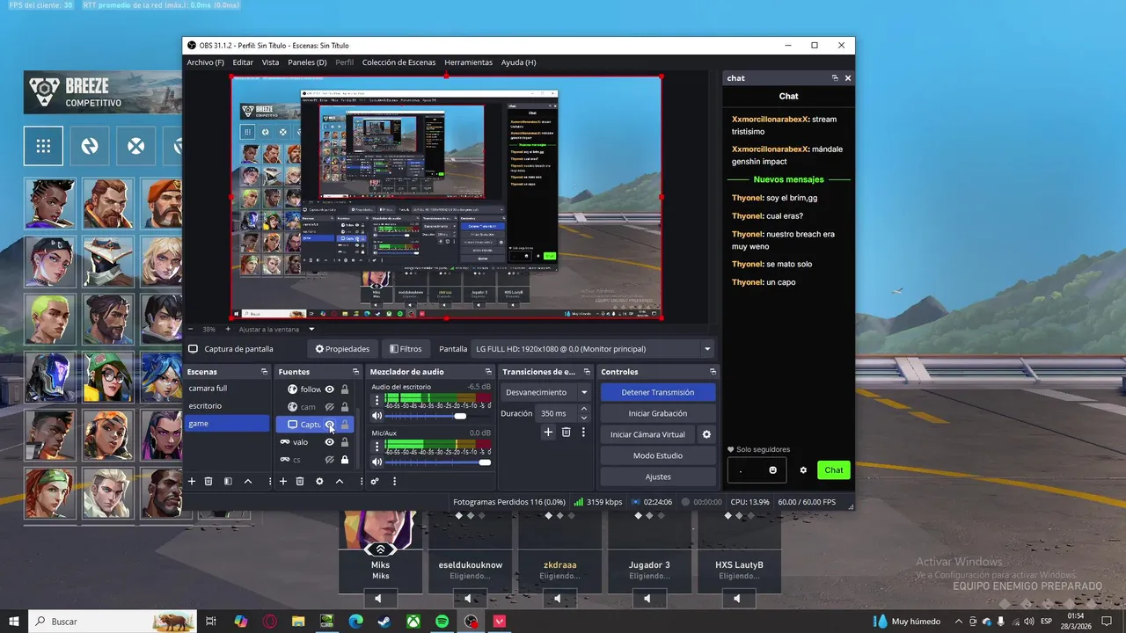Undock the Escenas panel
This screenshot has height=633, width=1126.
point(264,372)
